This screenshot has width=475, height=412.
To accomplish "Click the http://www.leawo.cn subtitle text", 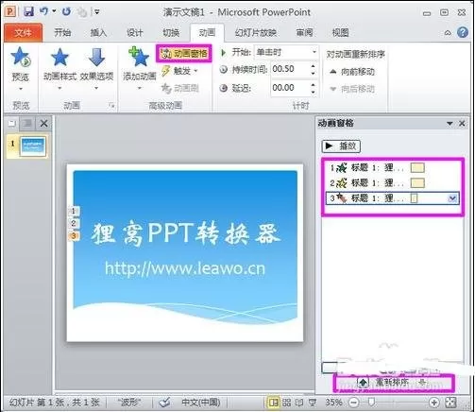I will [x=185, y=269].
